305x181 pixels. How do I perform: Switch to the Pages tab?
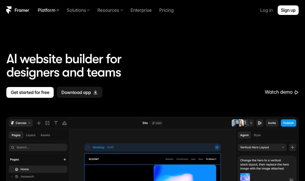[16, 135]
